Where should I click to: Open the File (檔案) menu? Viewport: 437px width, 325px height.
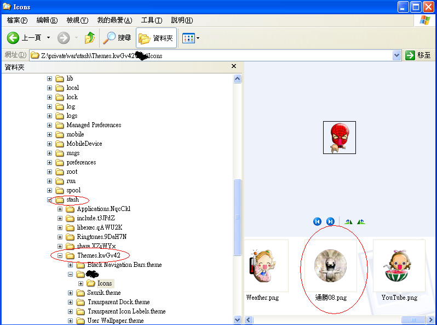pos(17,20)
